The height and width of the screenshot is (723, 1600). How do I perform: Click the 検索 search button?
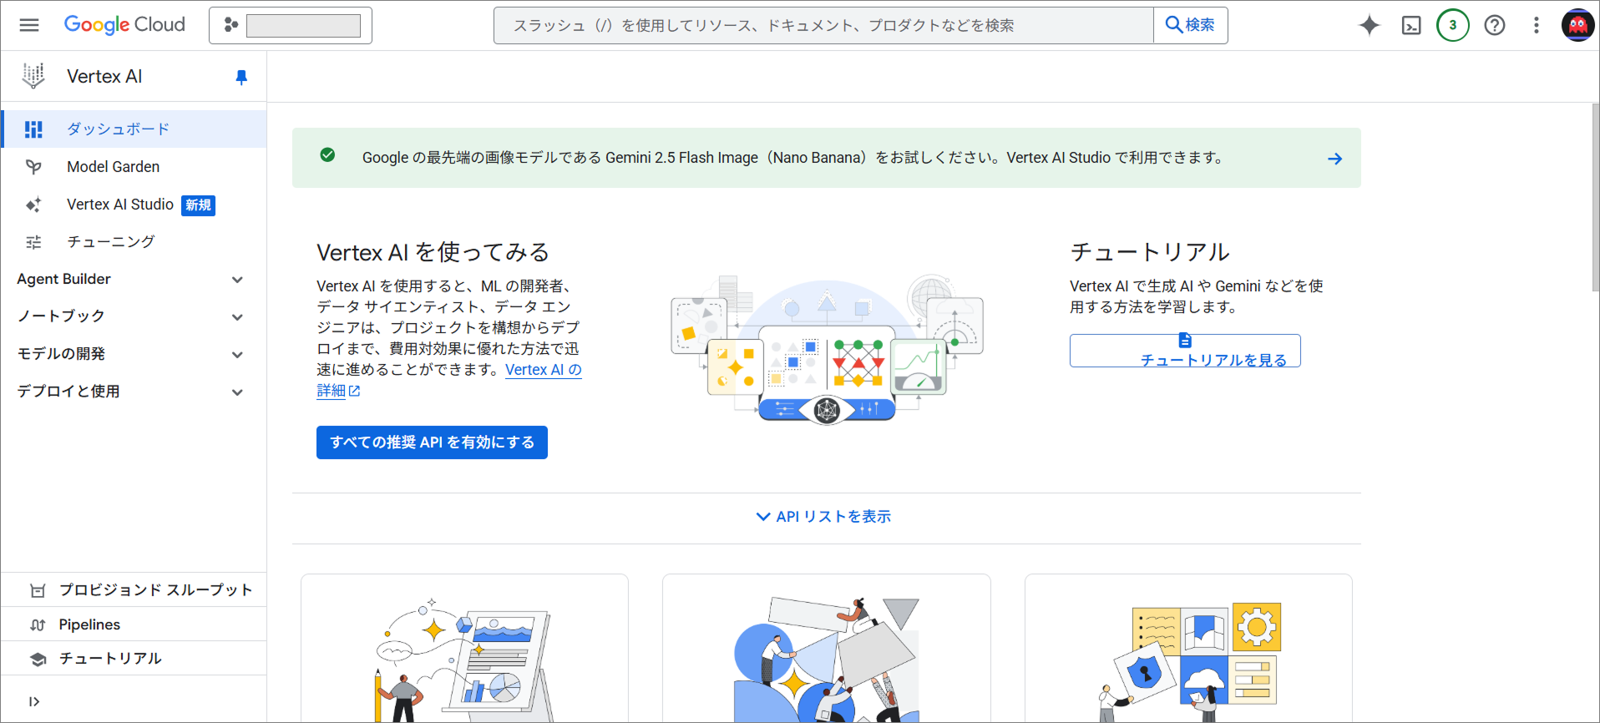(x=1191, y=25)
